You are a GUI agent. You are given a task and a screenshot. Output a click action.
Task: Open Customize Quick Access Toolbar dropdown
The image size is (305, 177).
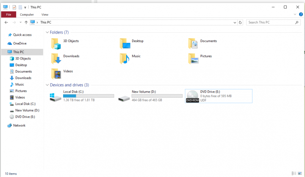tap(25, 7)
